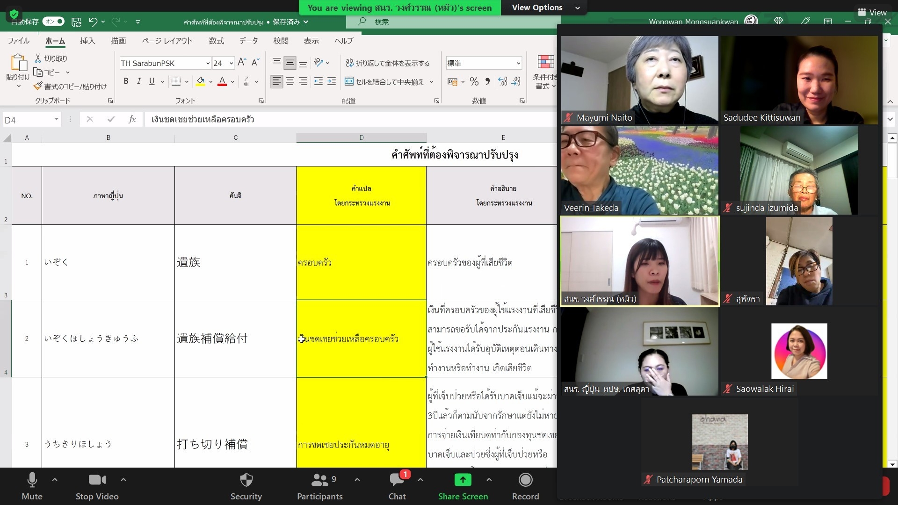Screen dimensions: 898x505
Task: Switch to the データ ribbon tab
Action: [249, 41]
